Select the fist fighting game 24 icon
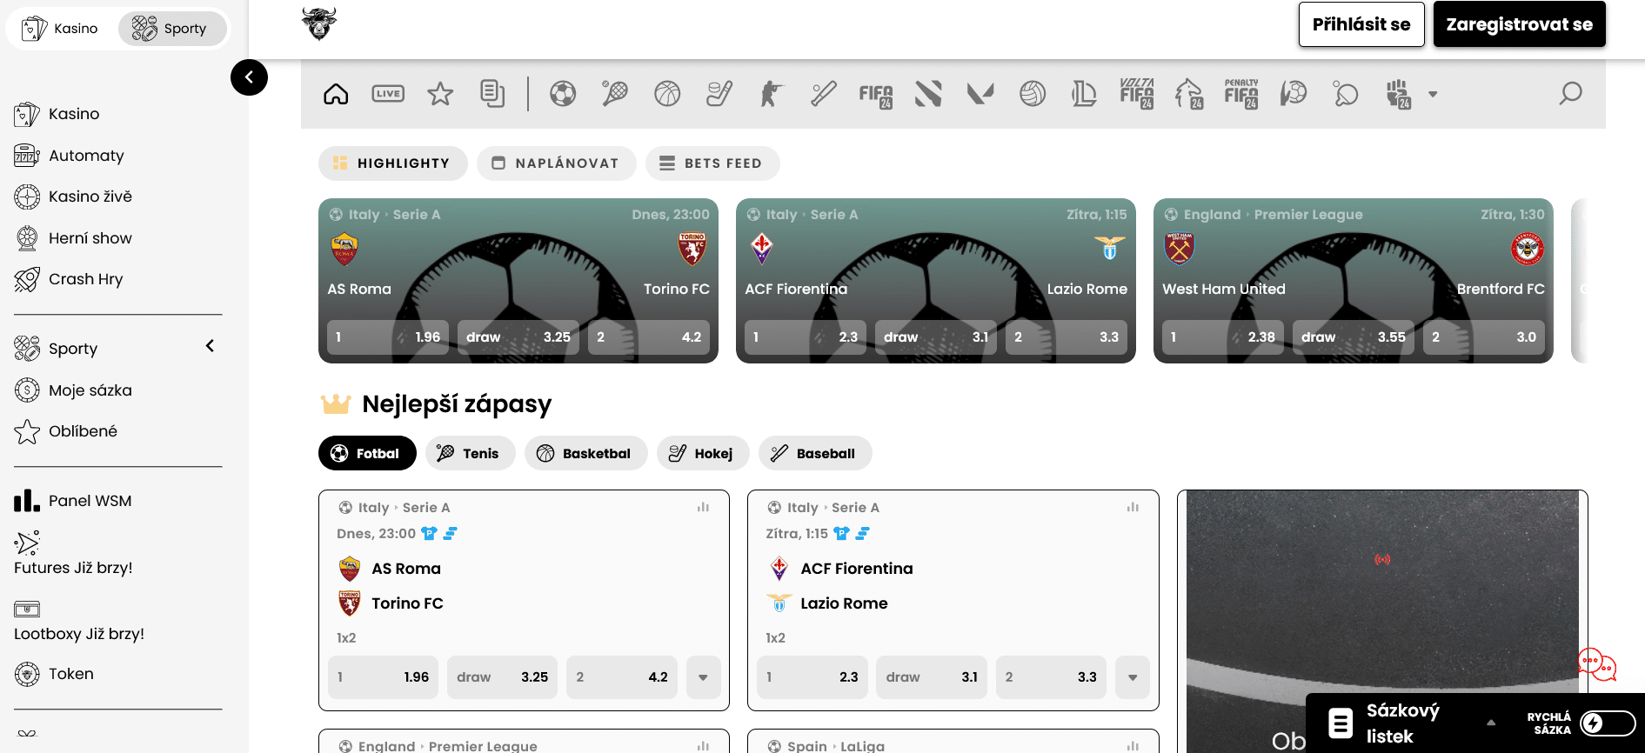Screen dimensions: 1645x753 click(1399, 94)
